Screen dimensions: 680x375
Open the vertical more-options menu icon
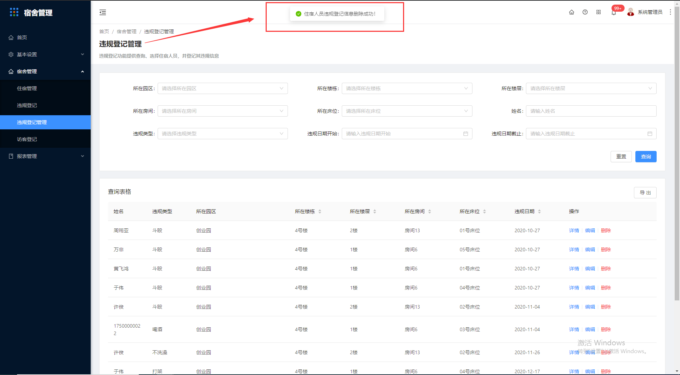point(670,12)
